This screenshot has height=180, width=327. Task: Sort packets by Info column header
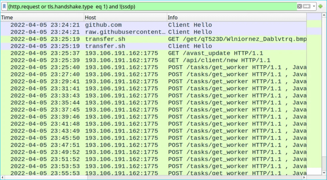click(237, 17)
